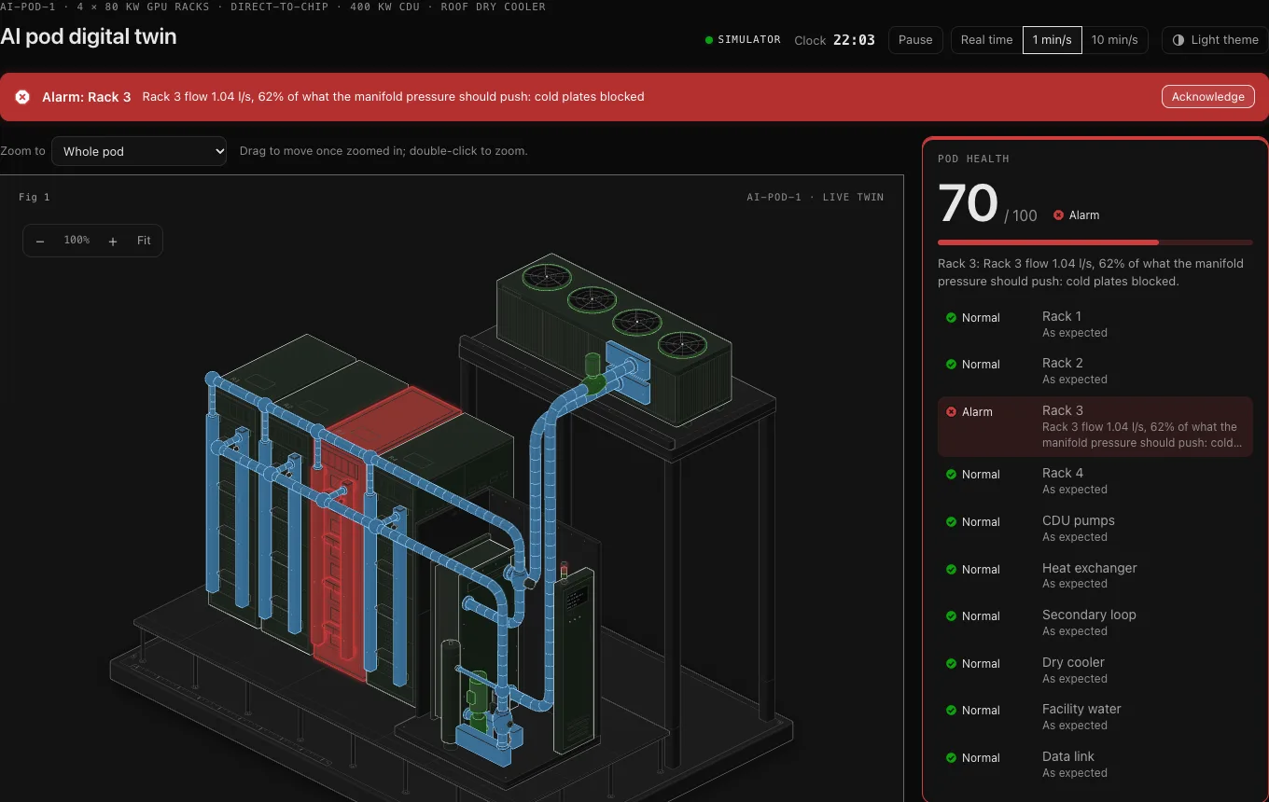Click the clock value 22:03
The height and width of the screenshot is (802, 1269).
pyautogui.click(x=854, y=40)
